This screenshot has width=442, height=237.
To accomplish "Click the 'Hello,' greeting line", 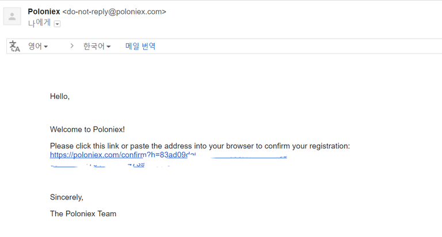I will (60, 96).
